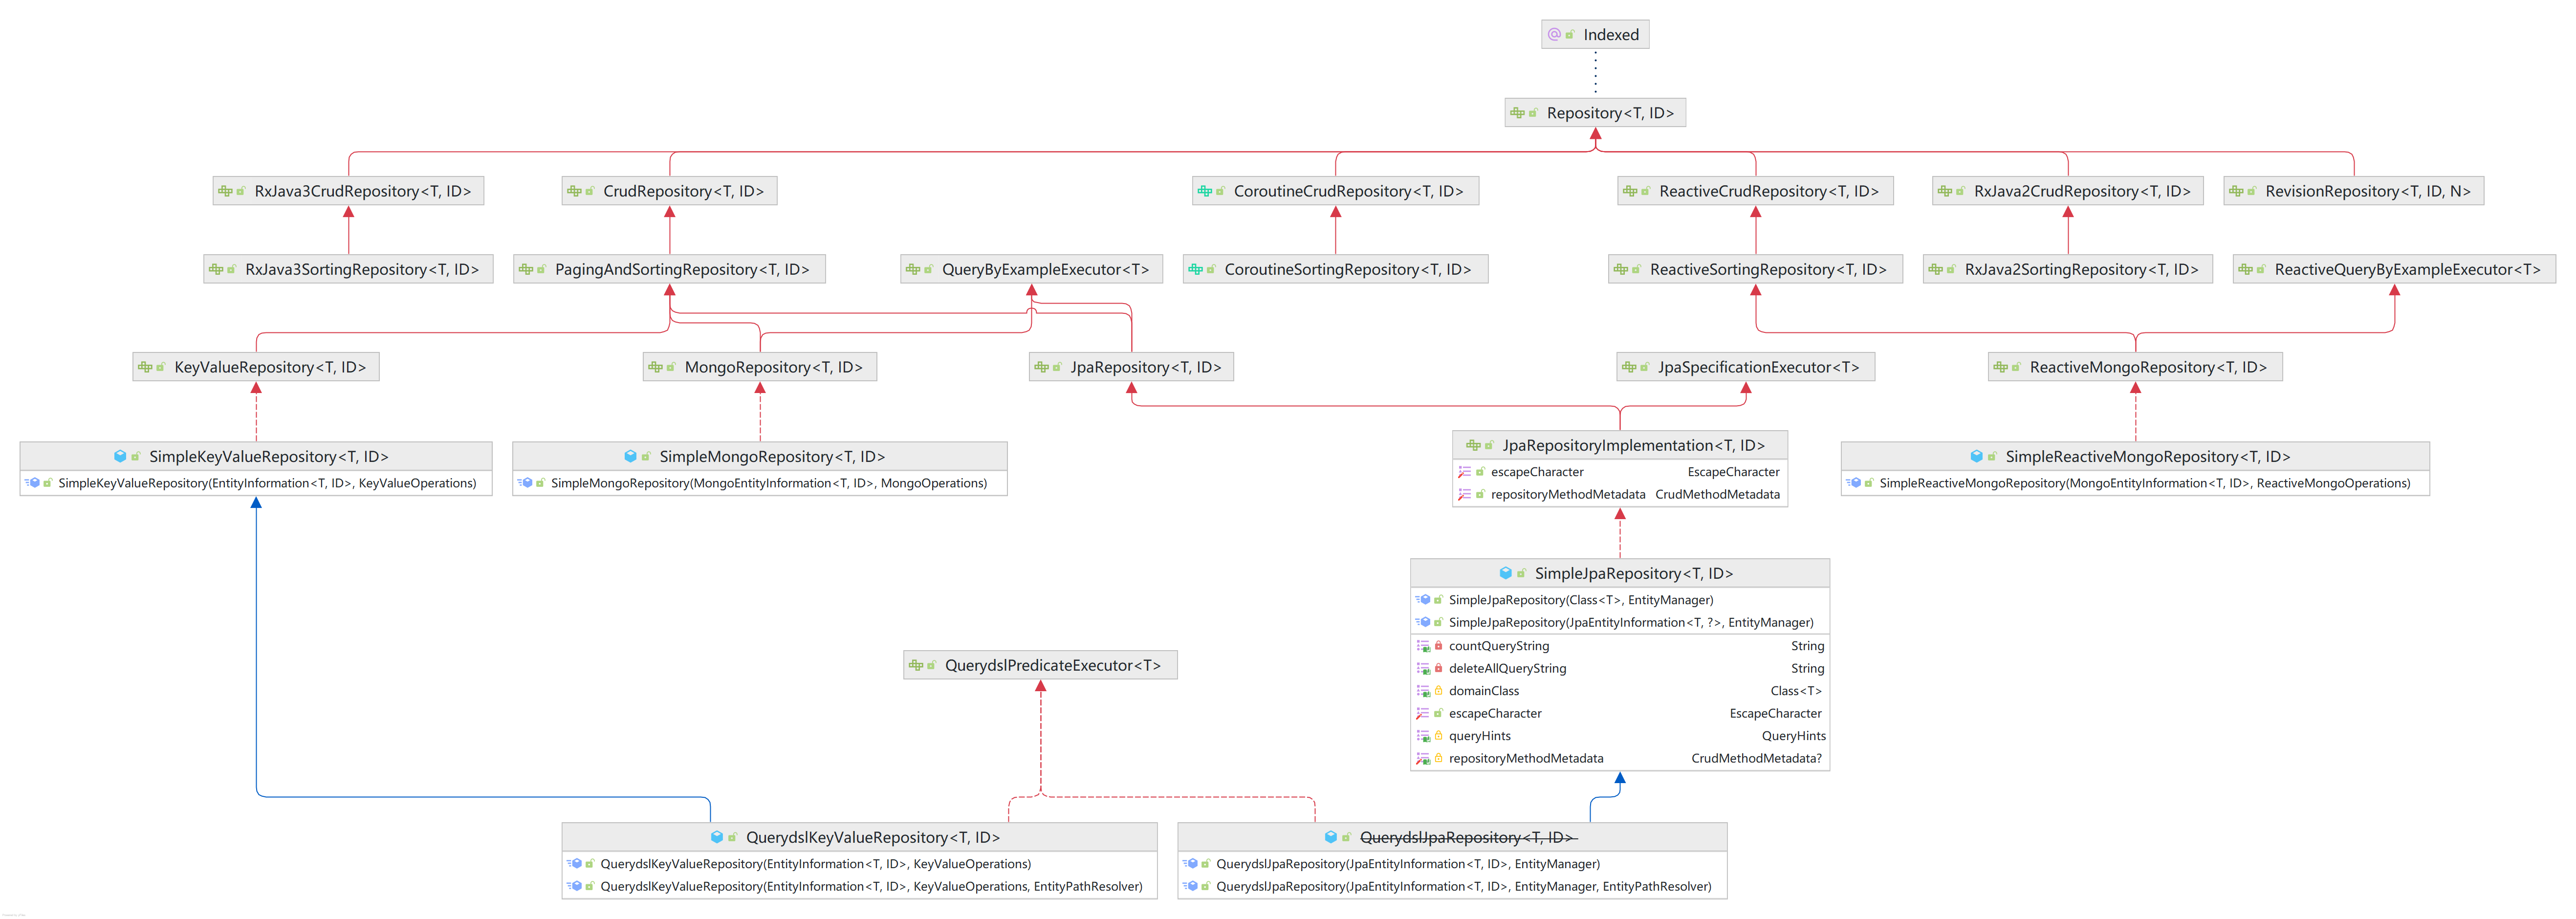Select the deprecated QuerydslJpaRepository class icon
The image size is (2576, 919).
(x=1330, y=837)
